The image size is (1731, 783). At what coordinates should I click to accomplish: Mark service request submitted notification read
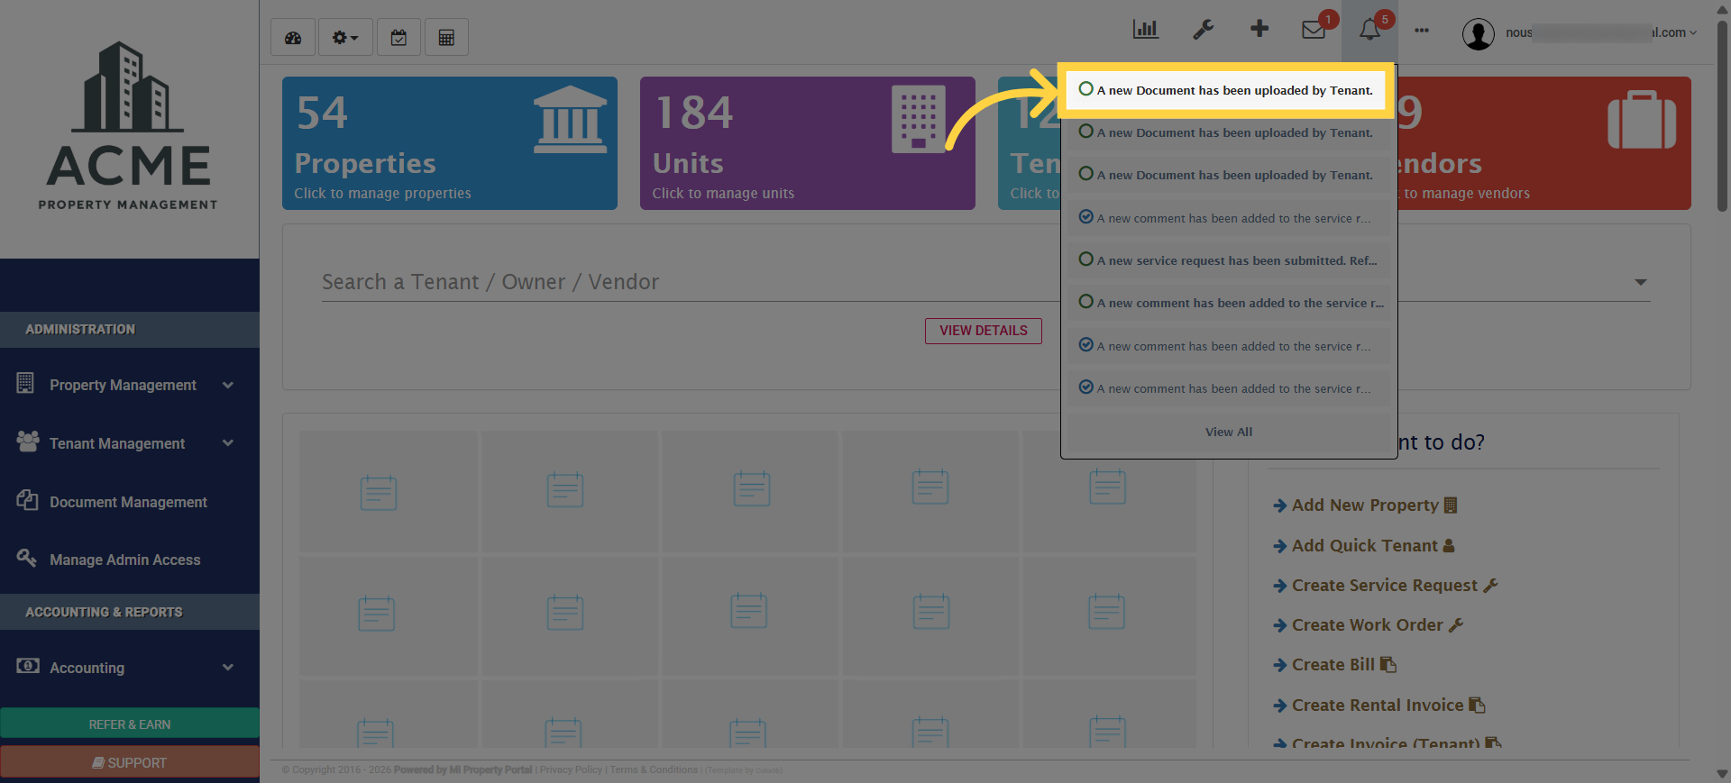[x=1085, y=259]
